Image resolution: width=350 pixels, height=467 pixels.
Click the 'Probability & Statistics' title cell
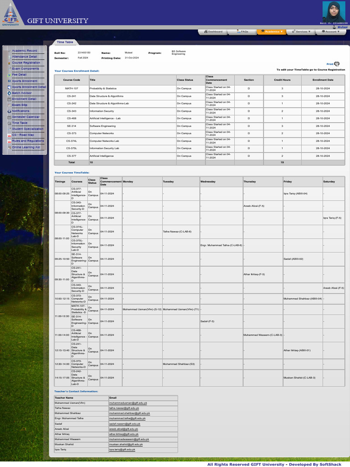(x=133, y=88)
